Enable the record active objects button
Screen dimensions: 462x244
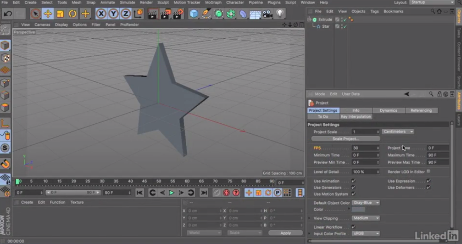point(226,193)
